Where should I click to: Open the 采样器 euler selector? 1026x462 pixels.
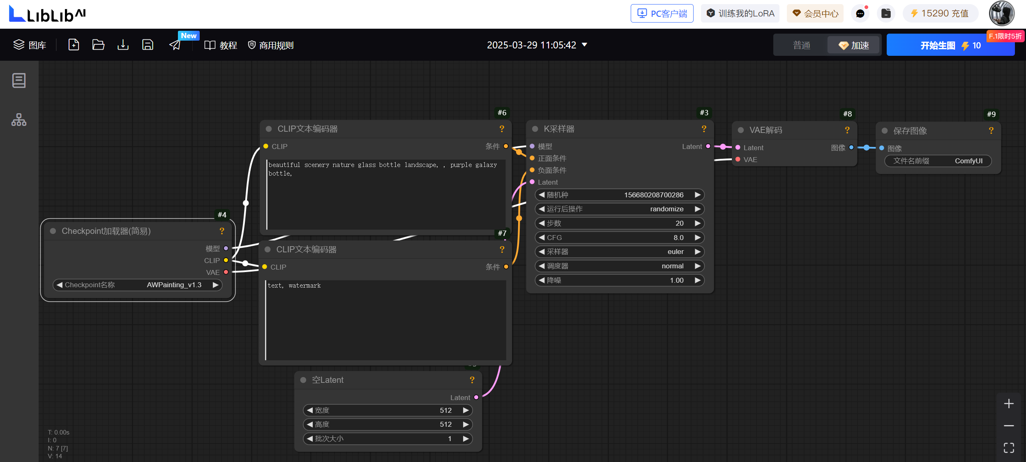pos(619,252)
